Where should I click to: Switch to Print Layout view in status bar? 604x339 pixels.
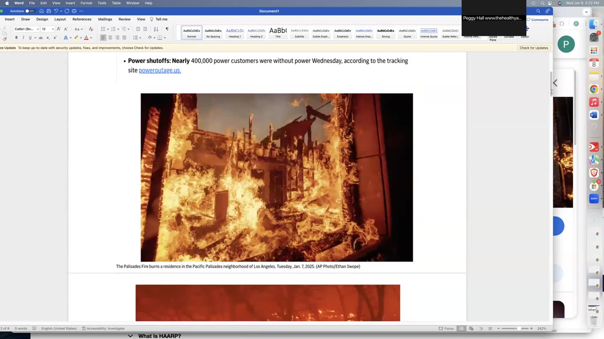[x=462, y=328]
